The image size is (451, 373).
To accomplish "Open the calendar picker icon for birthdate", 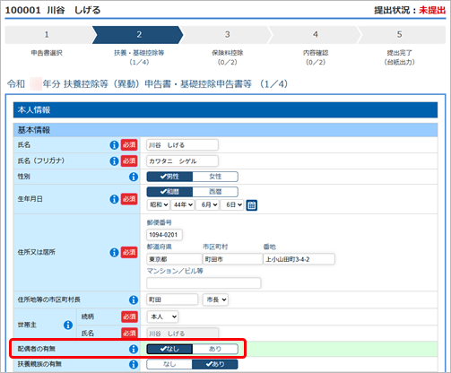I will pos(251,205).
